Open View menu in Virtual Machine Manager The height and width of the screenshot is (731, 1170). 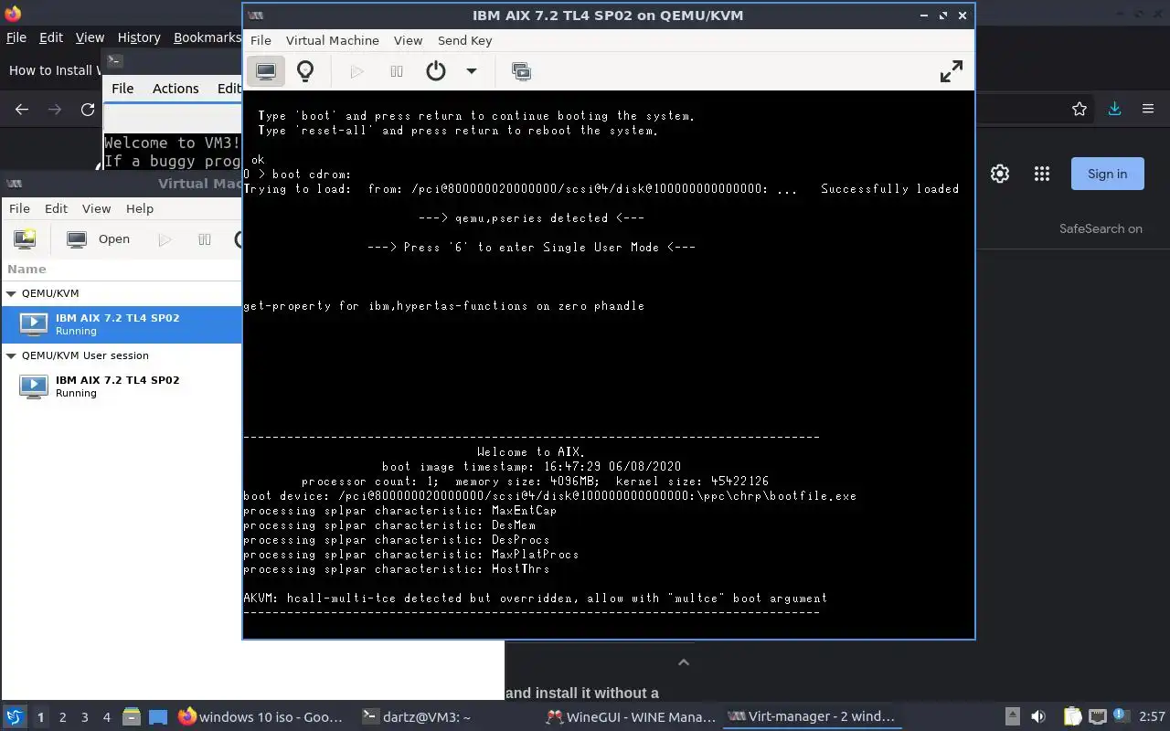coord(96,208)
